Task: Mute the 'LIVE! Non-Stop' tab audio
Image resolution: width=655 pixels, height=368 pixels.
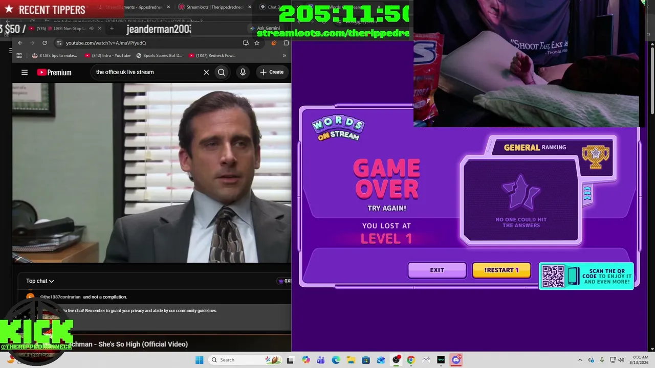Action: coord(91,29)
